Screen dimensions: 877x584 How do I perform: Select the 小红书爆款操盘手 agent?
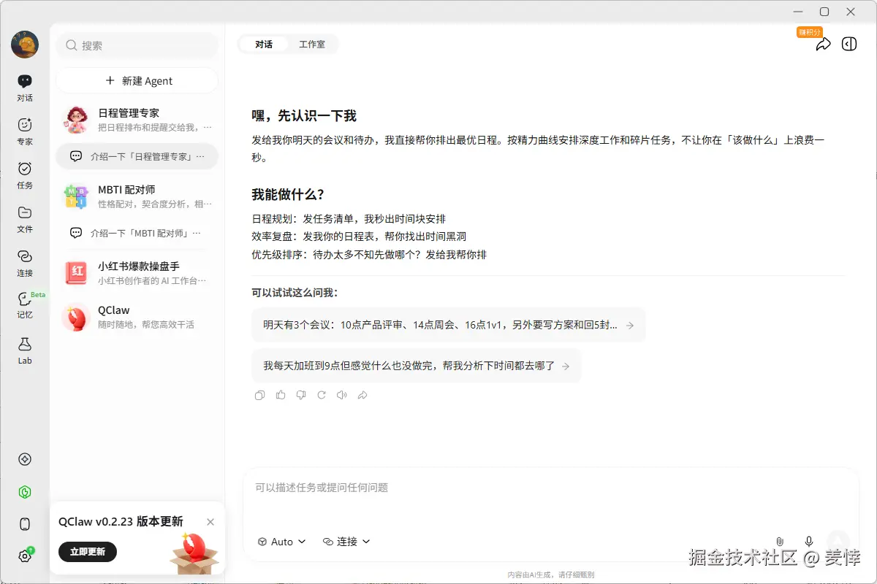point(137,273)
